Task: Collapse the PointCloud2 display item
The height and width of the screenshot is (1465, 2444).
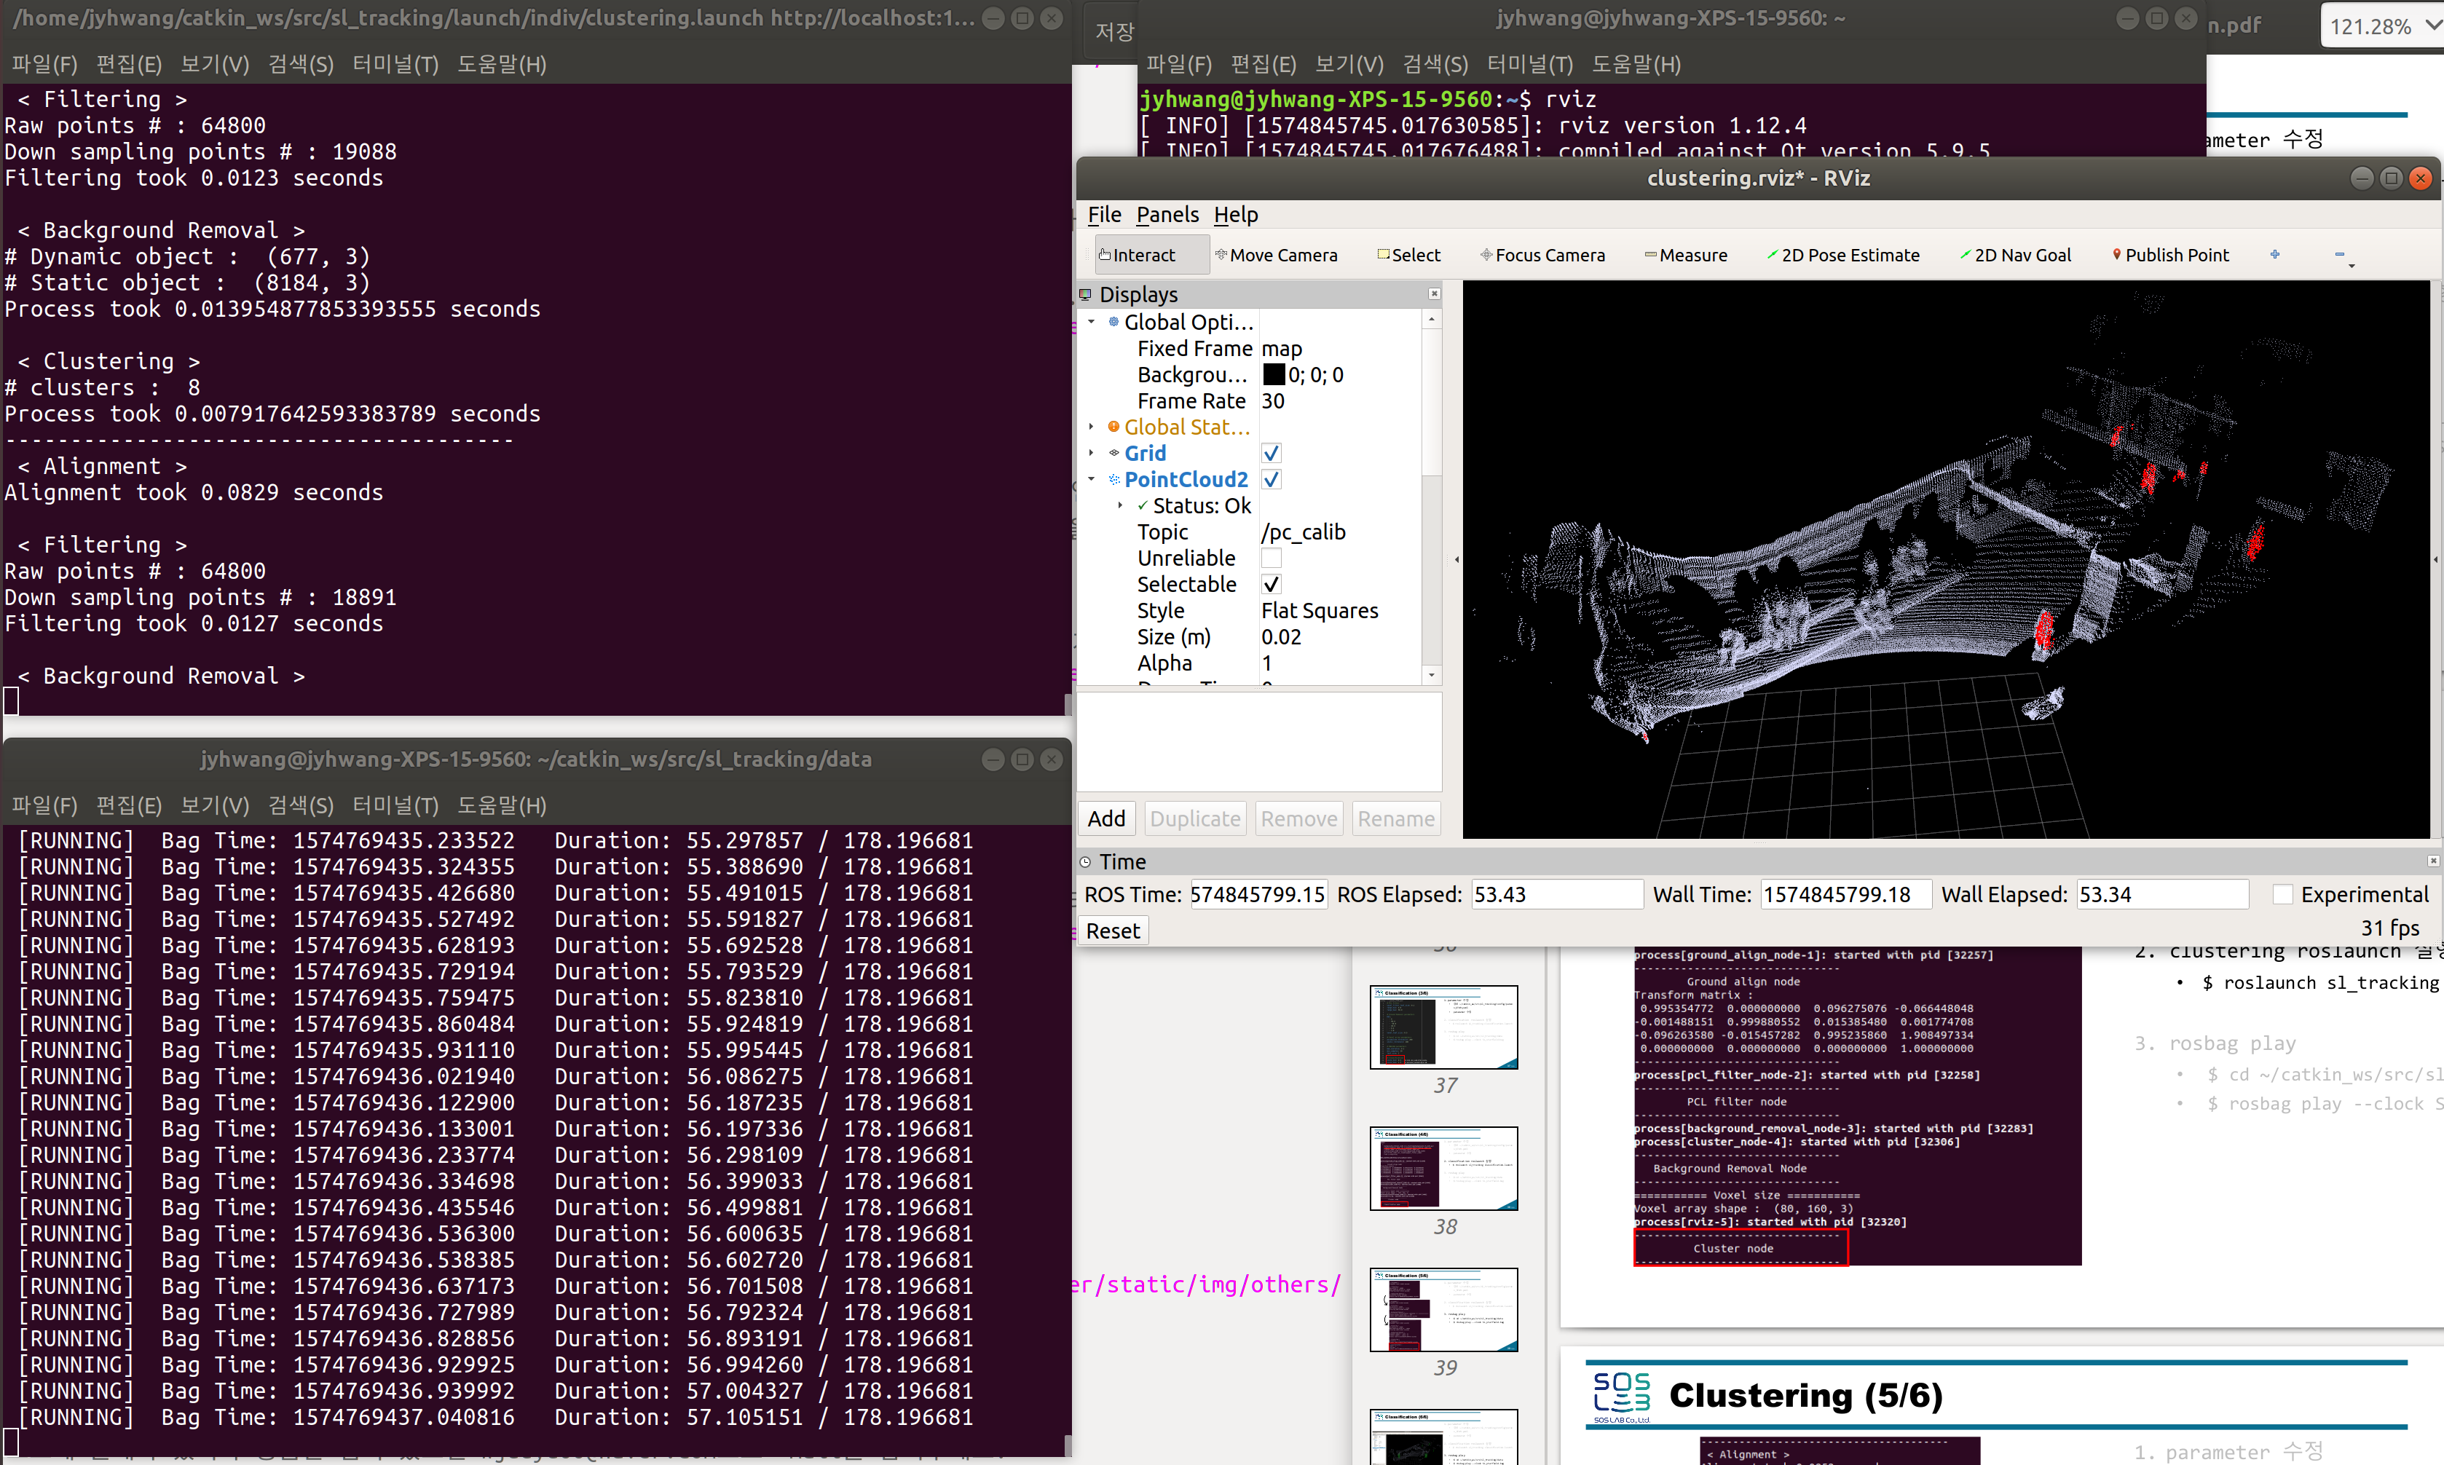Action: 1091,479
